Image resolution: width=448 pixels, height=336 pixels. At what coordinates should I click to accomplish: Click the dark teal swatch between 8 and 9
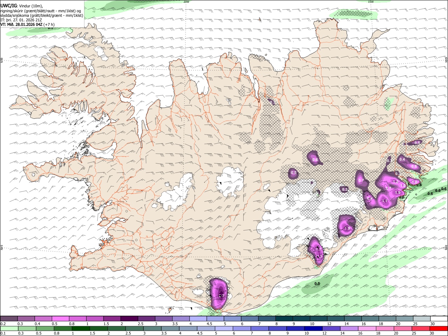[x=284, y=319]
